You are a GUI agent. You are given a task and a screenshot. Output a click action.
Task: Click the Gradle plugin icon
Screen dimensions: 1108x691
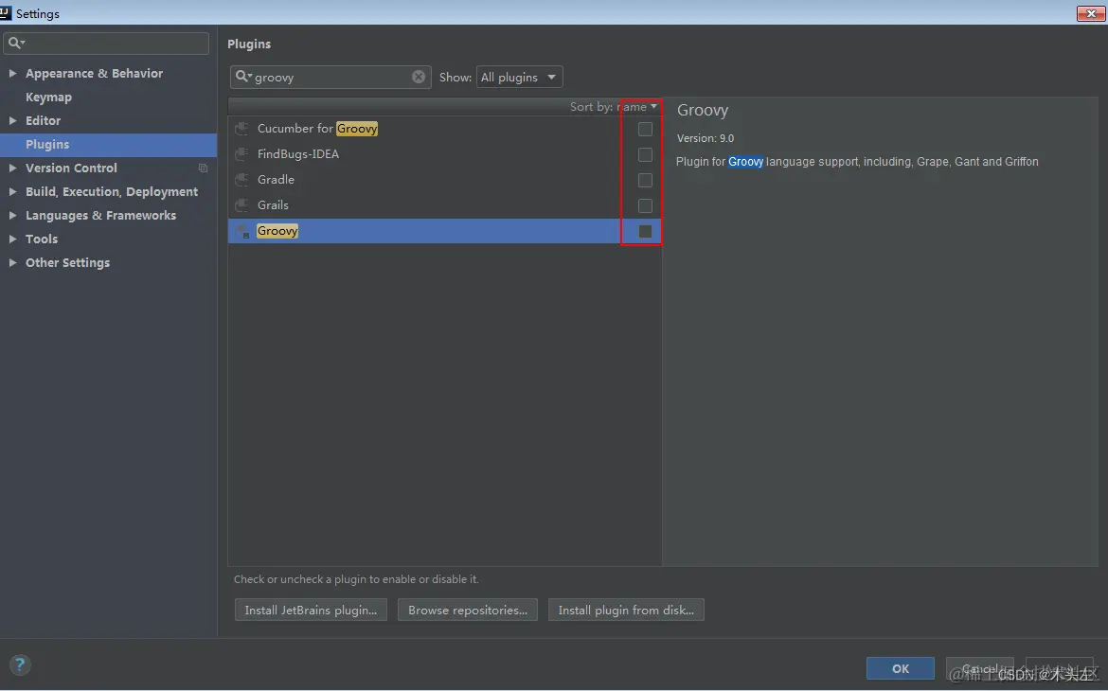(241, 180)
